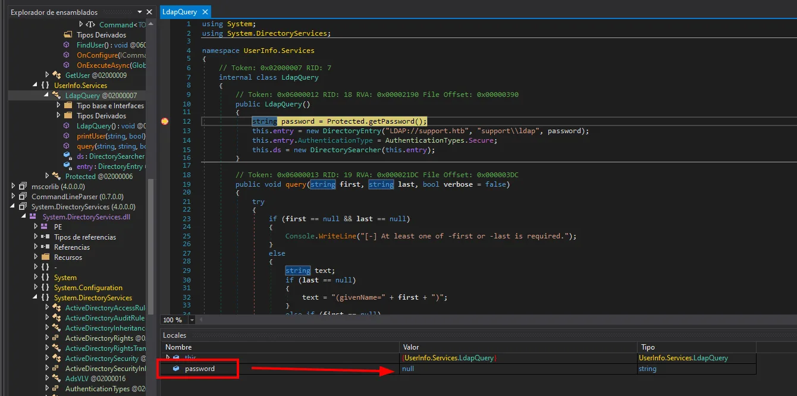This screenshot has height=396, width=797.
Task: Click the Tipo base e Interfaces folder icon
Action: pyautogui.click(x=68, y=106)
